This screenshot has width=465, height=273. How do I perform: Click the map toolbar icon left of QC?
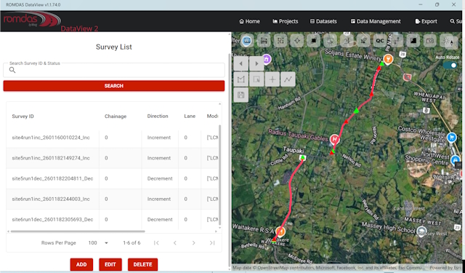363,41
